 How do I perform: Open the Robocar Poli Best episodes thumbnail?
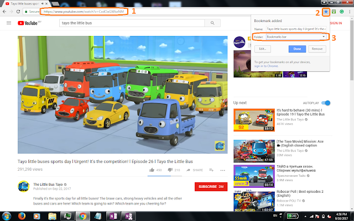click(x=254, y=201)
